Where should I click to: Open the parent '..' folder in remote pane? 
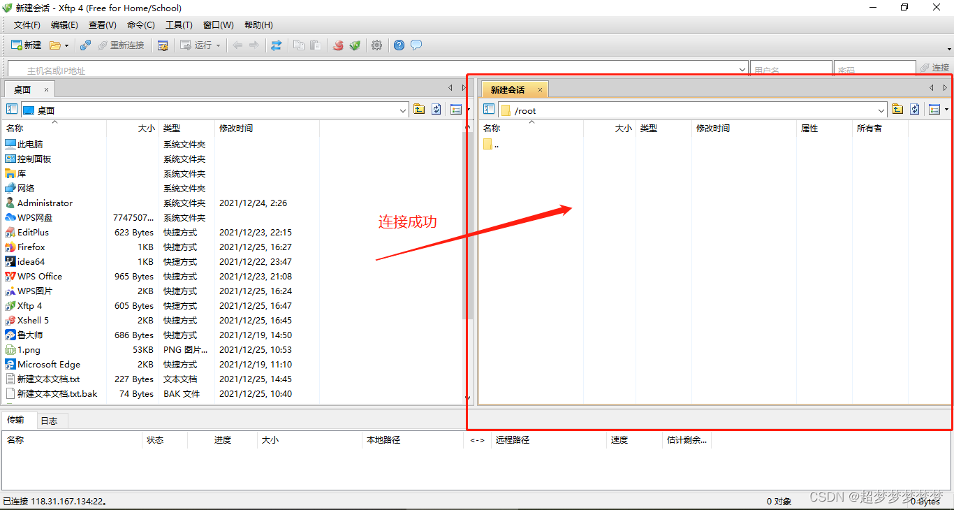point(491,145)
